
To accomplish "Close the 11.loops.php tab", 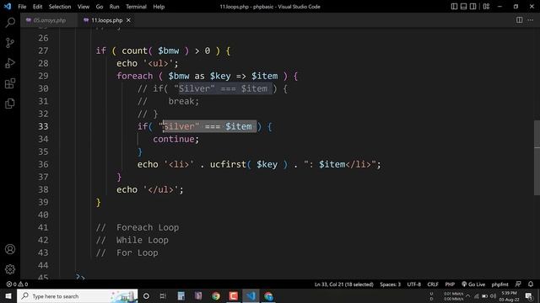I will click(x=128, y=20).
